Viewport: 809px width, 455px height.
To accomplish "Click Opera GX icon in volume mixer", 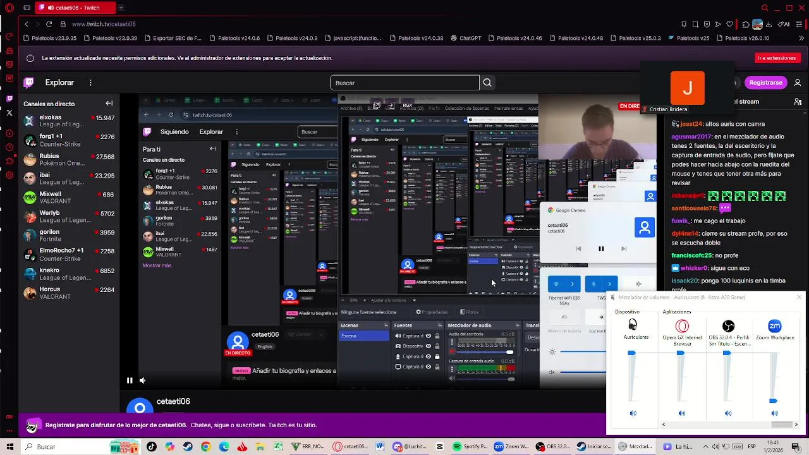I will 682,326.
